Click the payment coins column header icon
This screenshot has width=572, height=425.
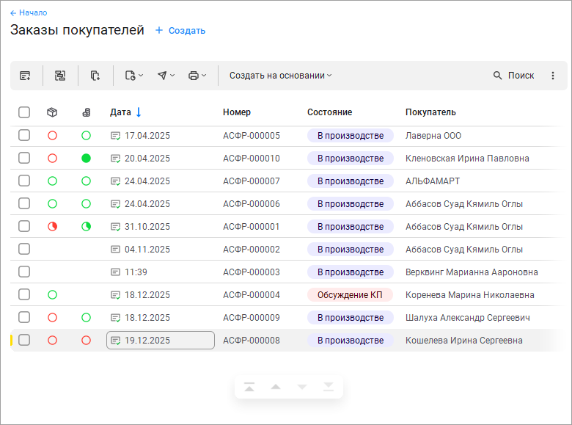(86, 112)
